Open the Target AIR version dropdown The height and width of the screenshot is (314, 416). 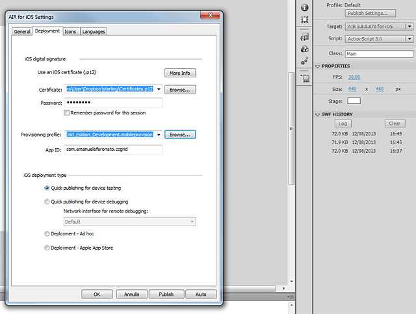[x=409, y=27]
